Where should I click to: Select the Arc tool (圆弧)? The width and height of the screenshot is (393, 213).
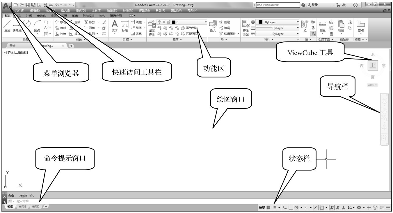38,28
